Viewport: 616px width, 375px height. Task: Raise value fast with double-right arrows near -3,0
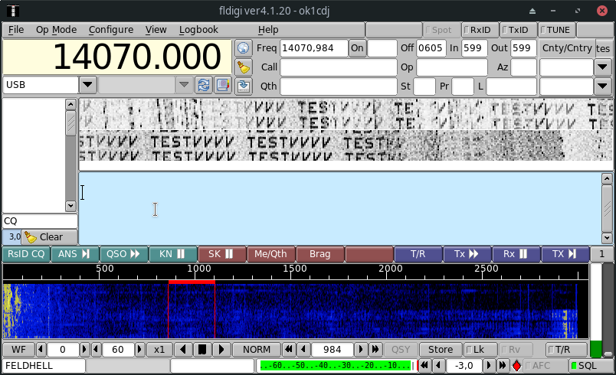point(503,366)
